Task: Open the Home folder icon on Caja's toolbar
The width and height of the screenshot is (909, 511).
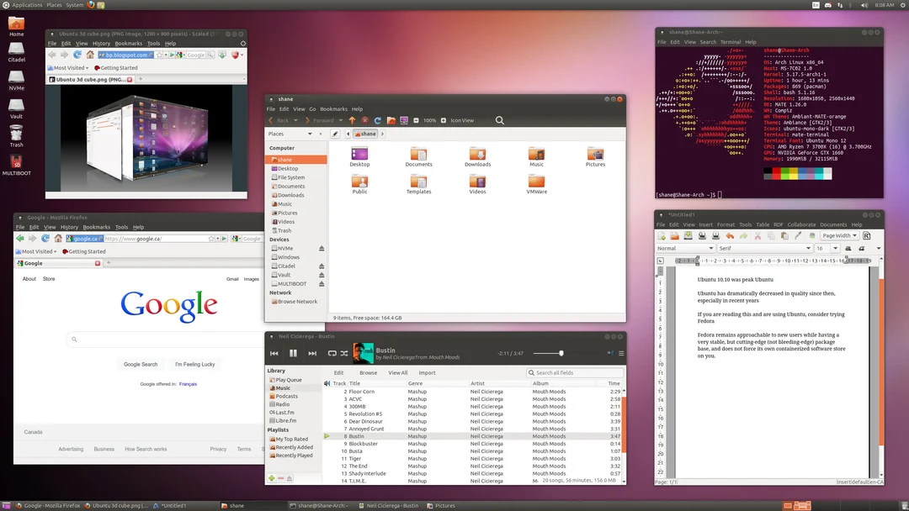Action: [391, 120]
